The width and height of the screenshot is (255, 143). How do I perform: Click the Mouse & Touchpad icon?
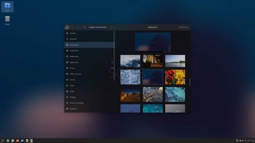pos(67,103)
